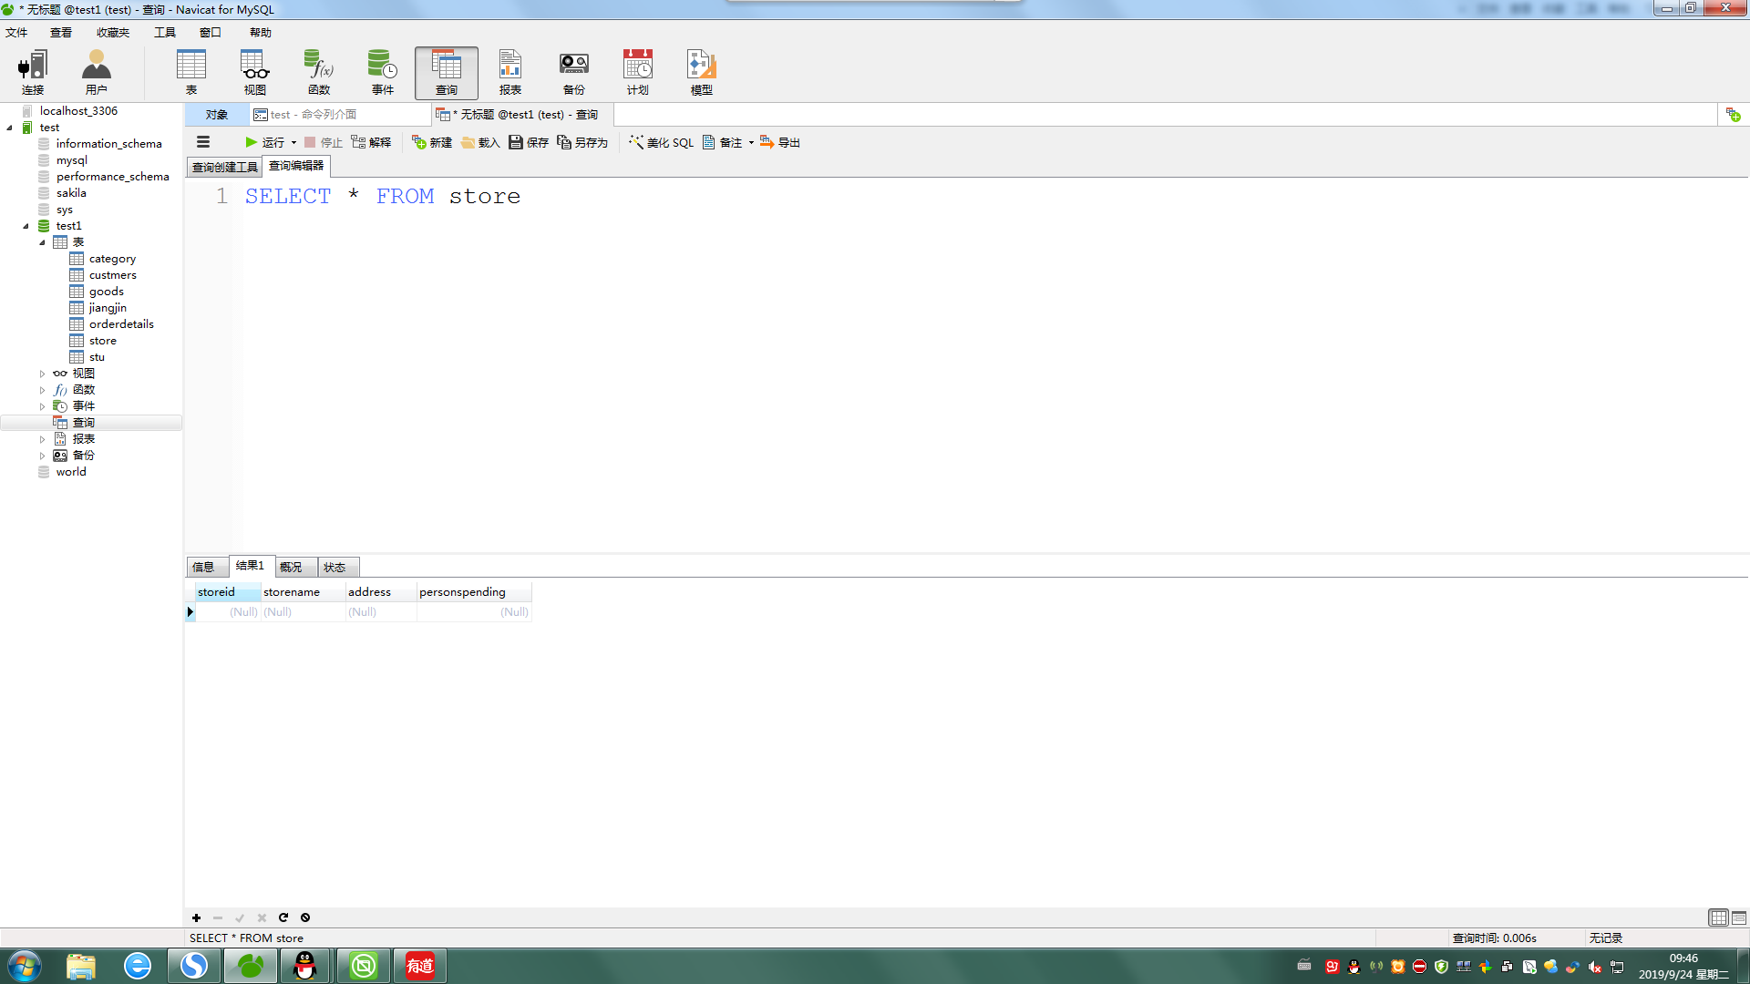Open the Model (模型) toolbar icon
1750x984 pixels.
pos(702,73)
